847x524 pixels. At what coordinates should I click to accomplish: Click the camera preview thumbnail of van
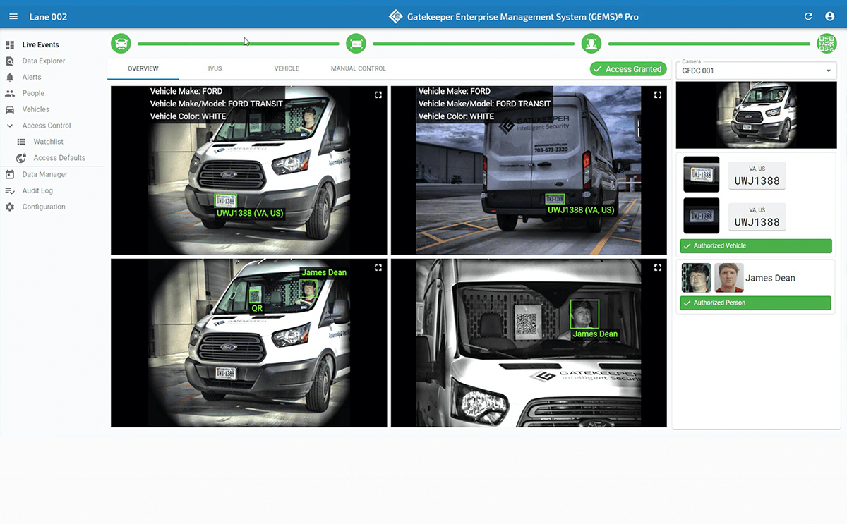756,115
